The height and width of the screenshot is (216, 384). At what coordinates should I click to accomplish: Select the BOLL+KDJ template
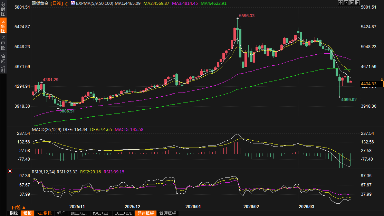click(79, 213)
